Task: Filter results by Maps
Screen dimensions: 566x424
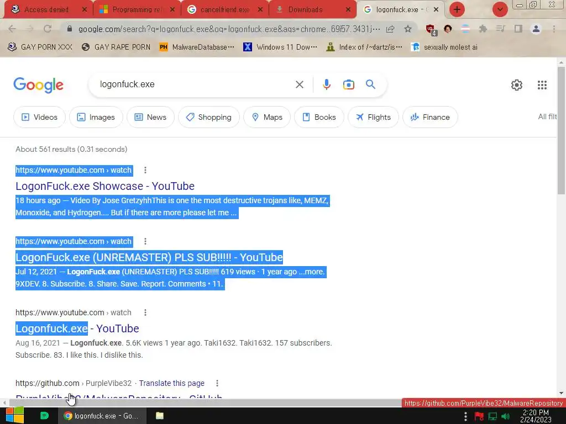Action: 267,117
